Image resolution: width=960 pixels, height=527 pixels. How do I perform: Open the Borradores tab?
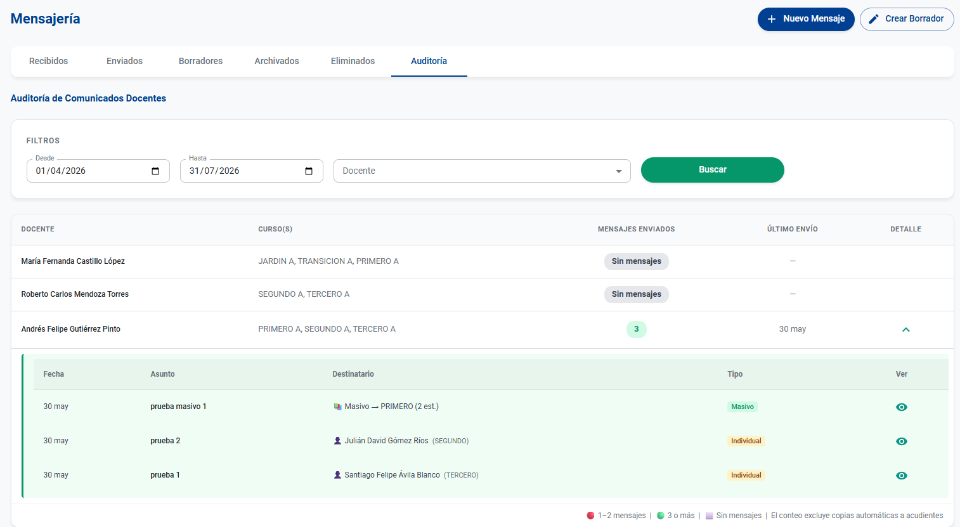(x=200, y=61)
